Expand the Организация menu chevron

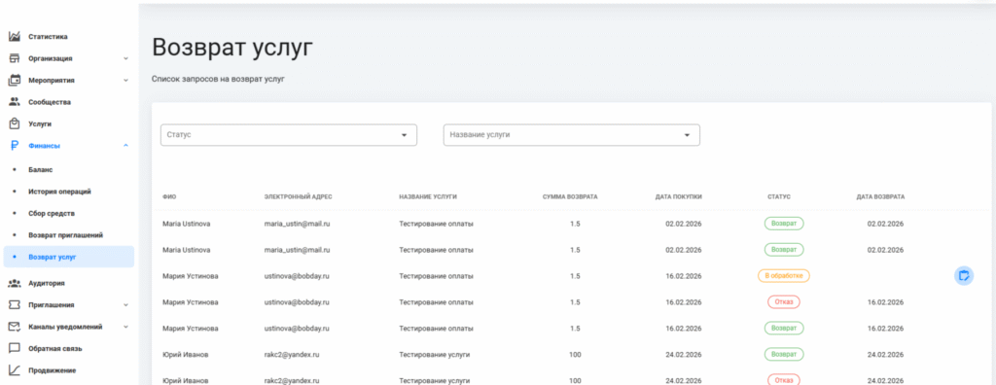click(125, 58)
